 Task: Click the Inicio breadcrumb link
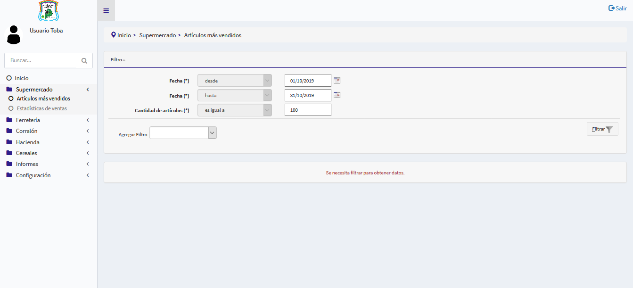pos(124,35)
